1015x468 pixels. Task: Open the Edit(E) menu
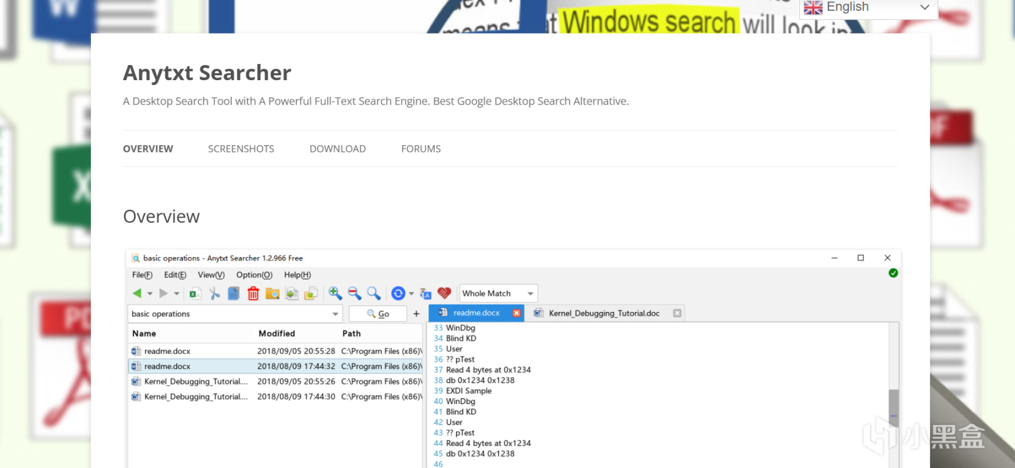click(175, 275)
